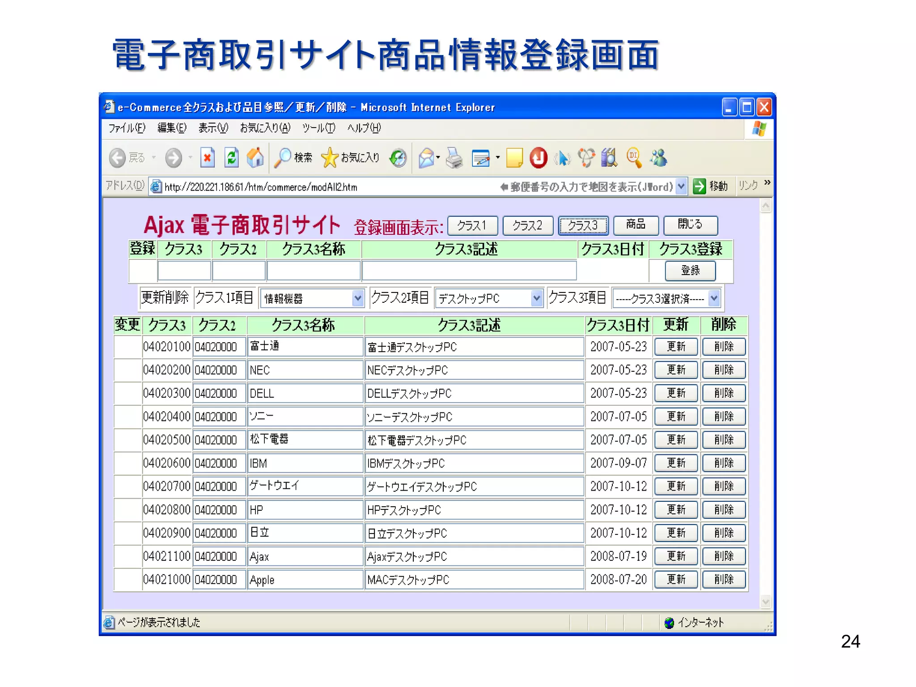Click the Ajax name field
916x687 pixels.
click(305, 556)
